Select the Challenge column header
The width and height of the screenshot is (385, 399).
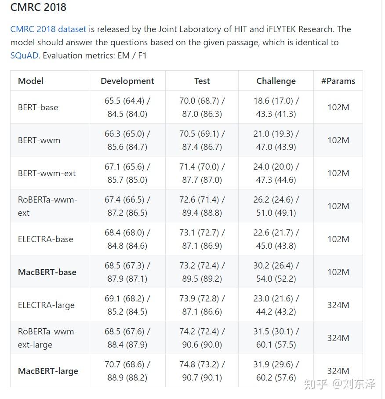point(276,81)
